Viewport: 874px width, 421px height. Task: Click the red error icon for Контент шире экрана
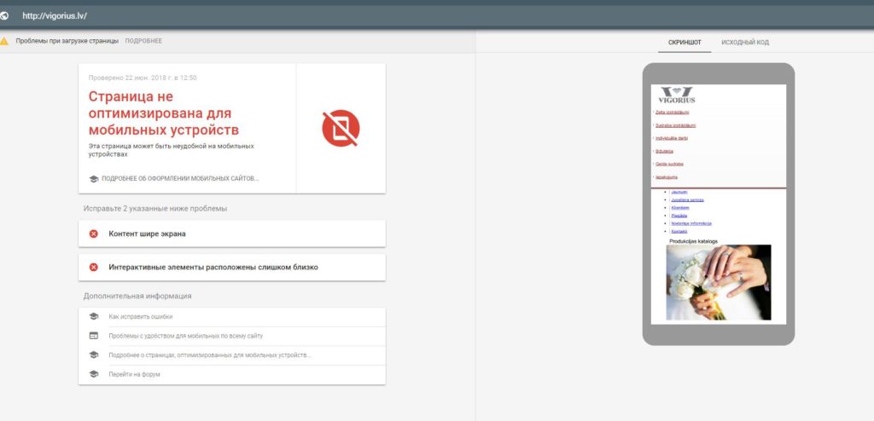[x=94, y=234]
